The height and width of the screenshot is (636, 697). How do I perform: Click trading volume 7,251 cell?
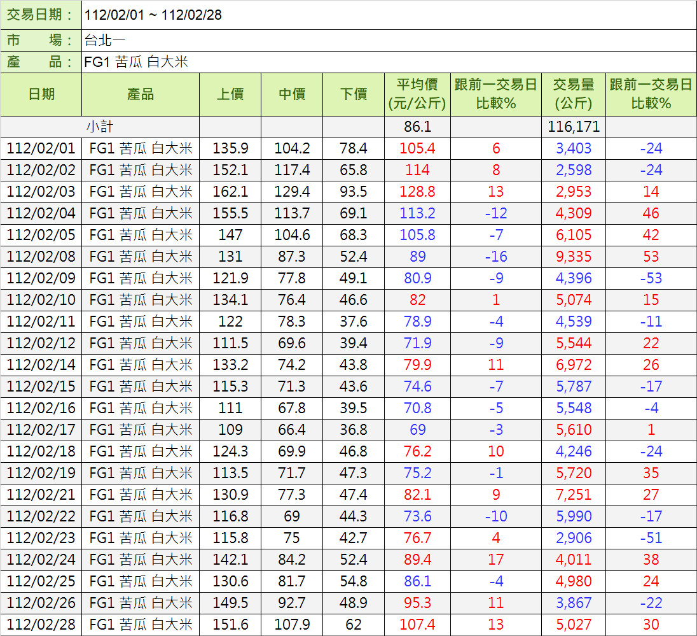[x=574, y=495]
